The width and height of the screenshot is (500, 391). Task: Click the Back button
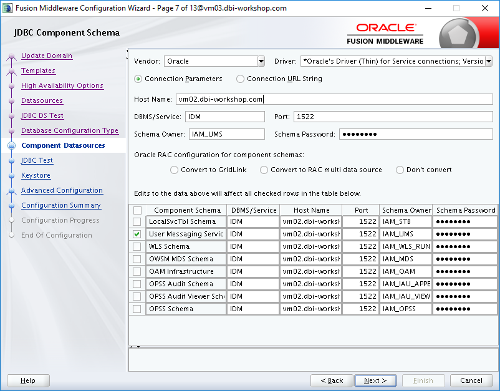click(x=332, y=381)
